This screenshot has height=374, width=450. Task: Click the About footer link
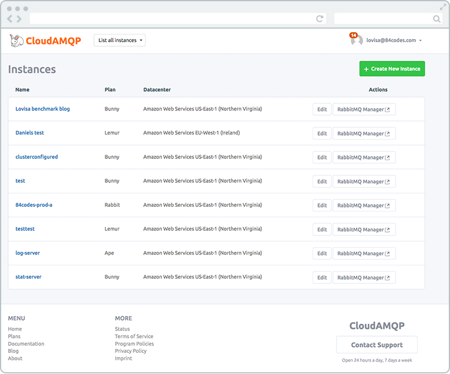pyautogui.click(x=15, y=358)
